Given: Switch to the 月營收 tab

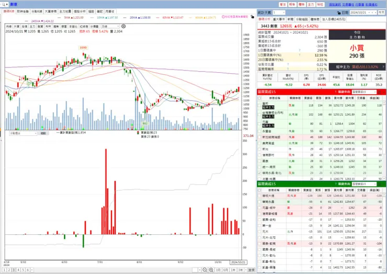Looking at the screenshot, I should [x=110, y=12].
